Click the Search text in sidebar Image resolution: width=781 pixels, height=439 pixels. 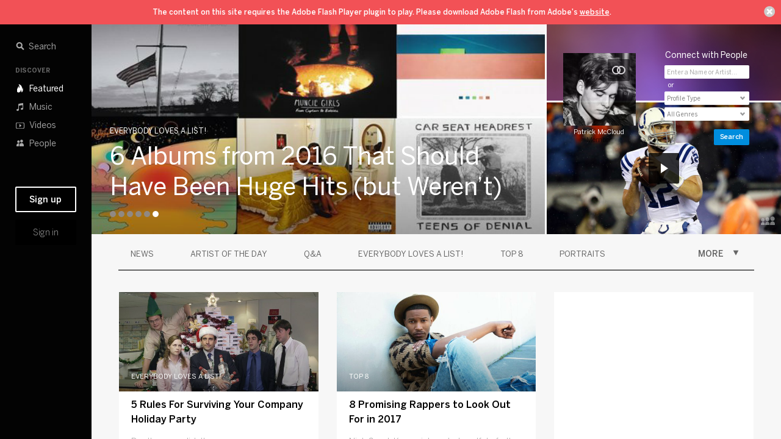[42, 46]
